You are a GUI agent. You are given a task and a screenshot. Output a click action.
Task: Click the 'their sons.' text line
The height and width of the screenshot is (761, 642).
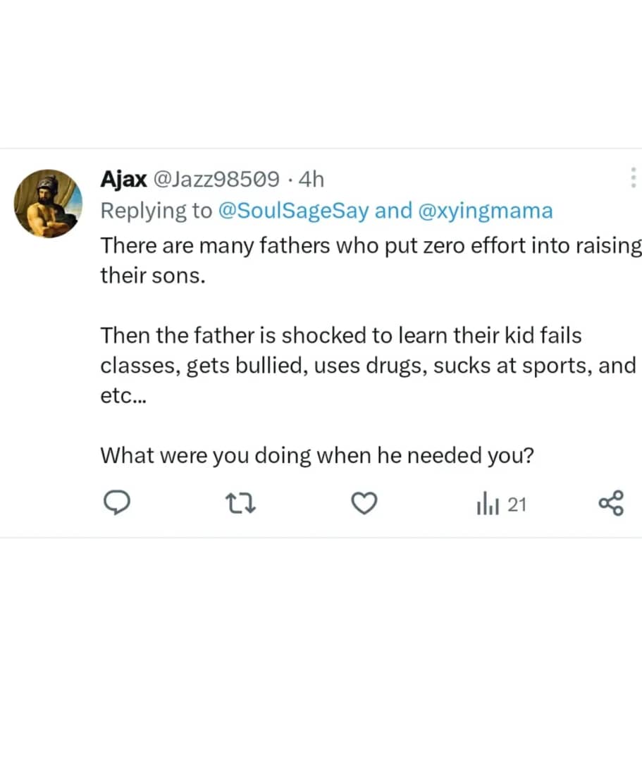[x=153, y=275]
